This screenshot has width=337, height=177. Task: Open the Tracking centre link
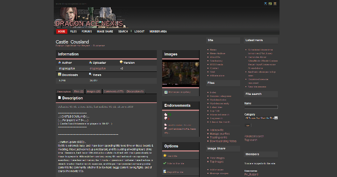click(x=218, y=137)
